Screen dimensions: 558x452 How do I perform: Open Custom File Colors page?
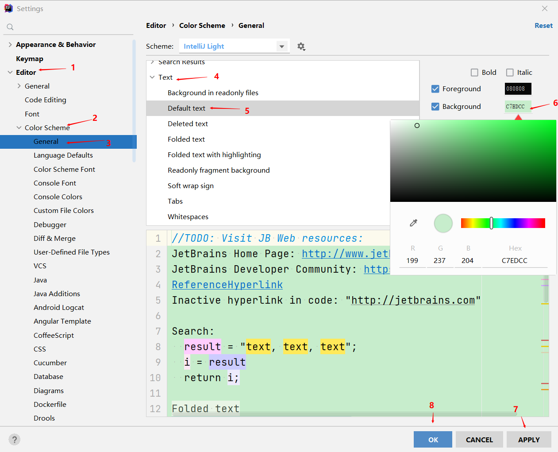point(64,211)
